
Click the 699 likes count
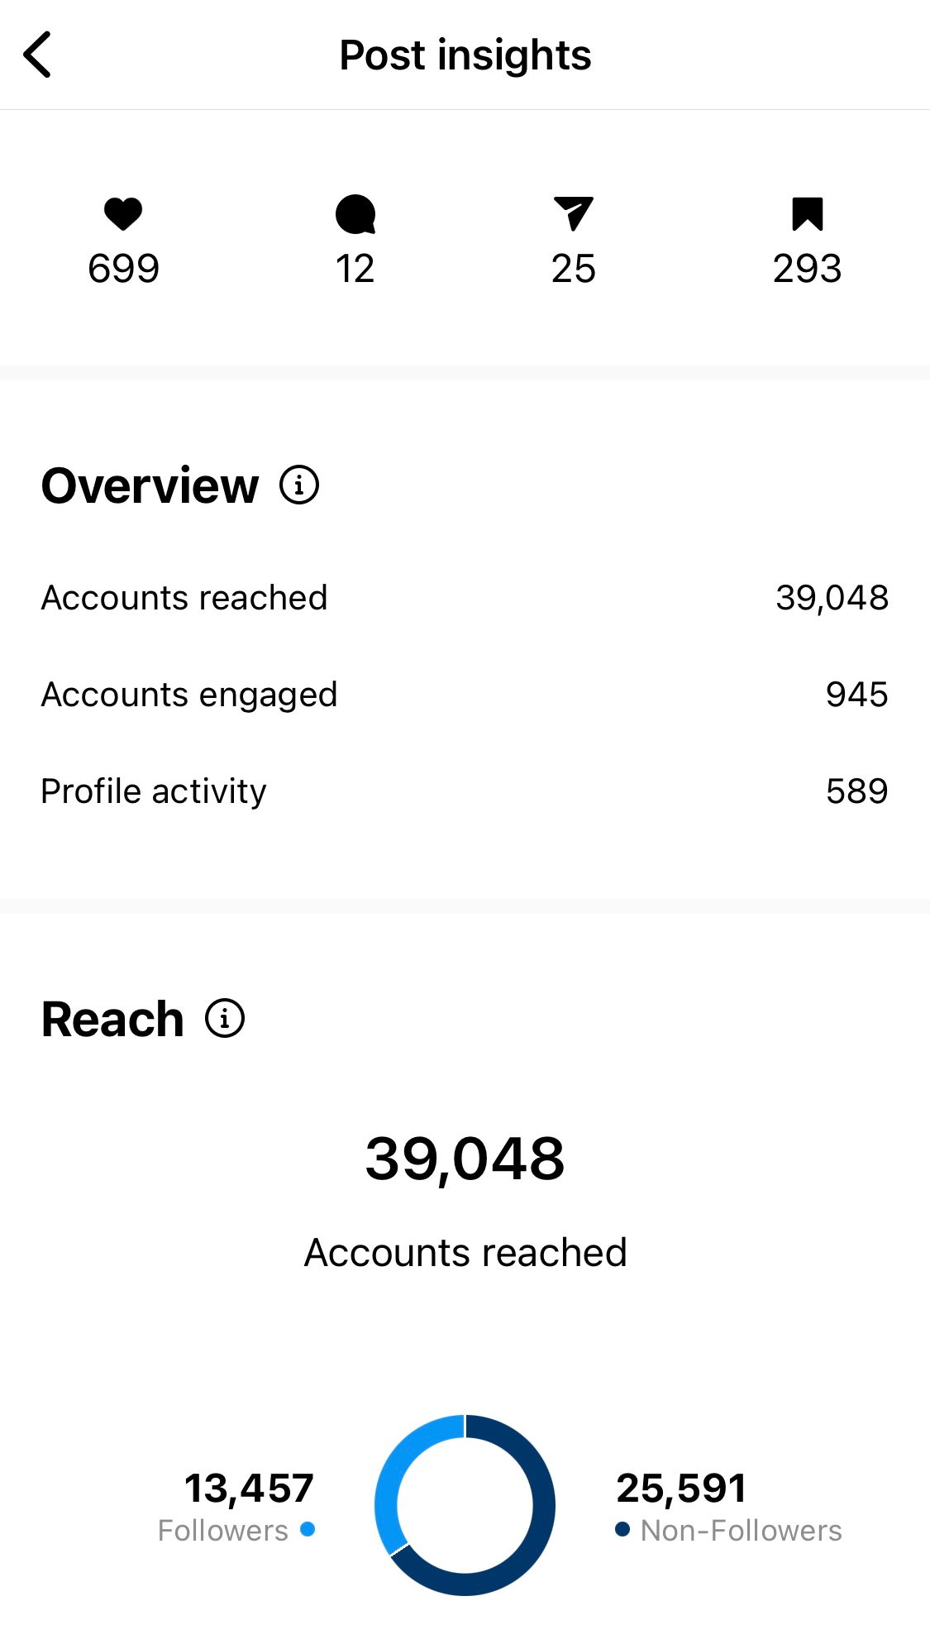tap(122, 267)
